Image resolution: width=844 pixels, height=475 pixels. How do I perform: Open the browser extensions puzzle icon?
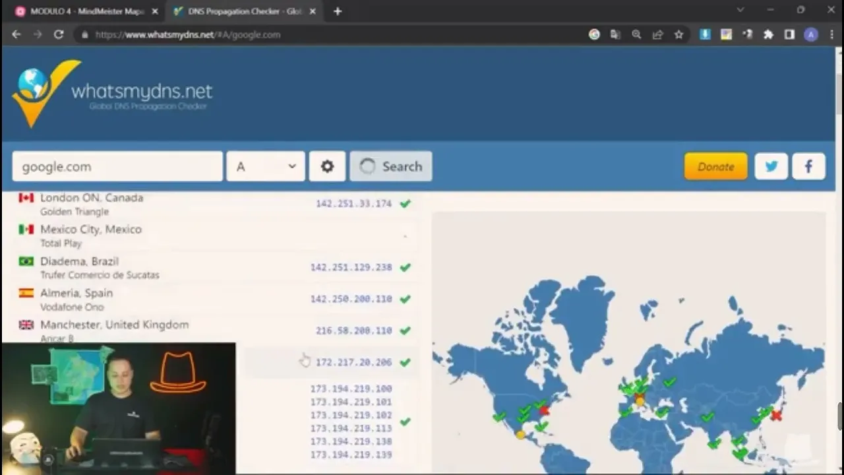pyautogui.click(x=768, y=34)
